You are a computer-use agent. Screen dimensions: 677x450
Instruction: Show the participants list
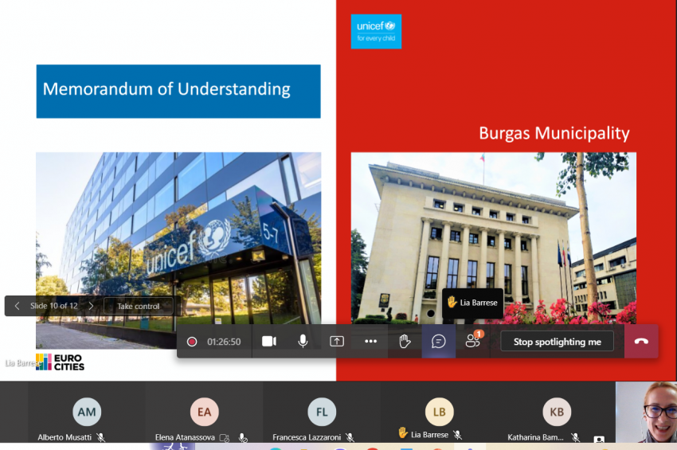tap(473, 341)
